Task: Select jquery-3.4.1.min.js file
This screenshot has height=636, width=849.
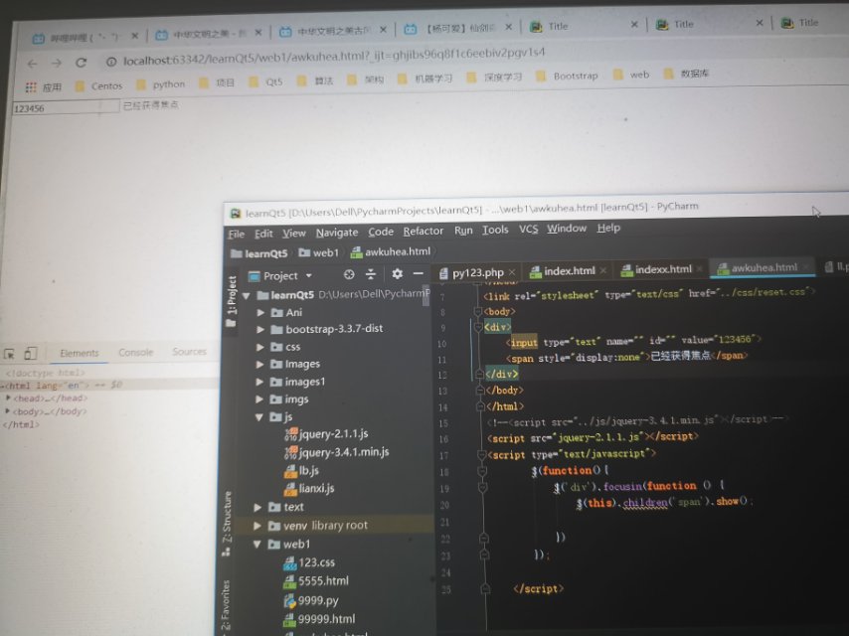Action: coord(337,452)
